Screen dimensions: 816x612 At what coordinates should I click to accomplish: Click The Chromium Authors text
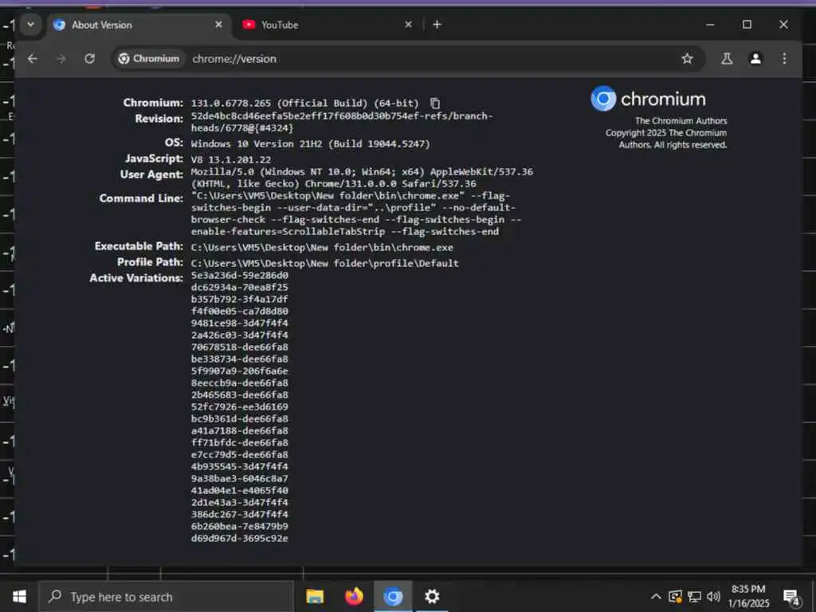coord(681,121)
